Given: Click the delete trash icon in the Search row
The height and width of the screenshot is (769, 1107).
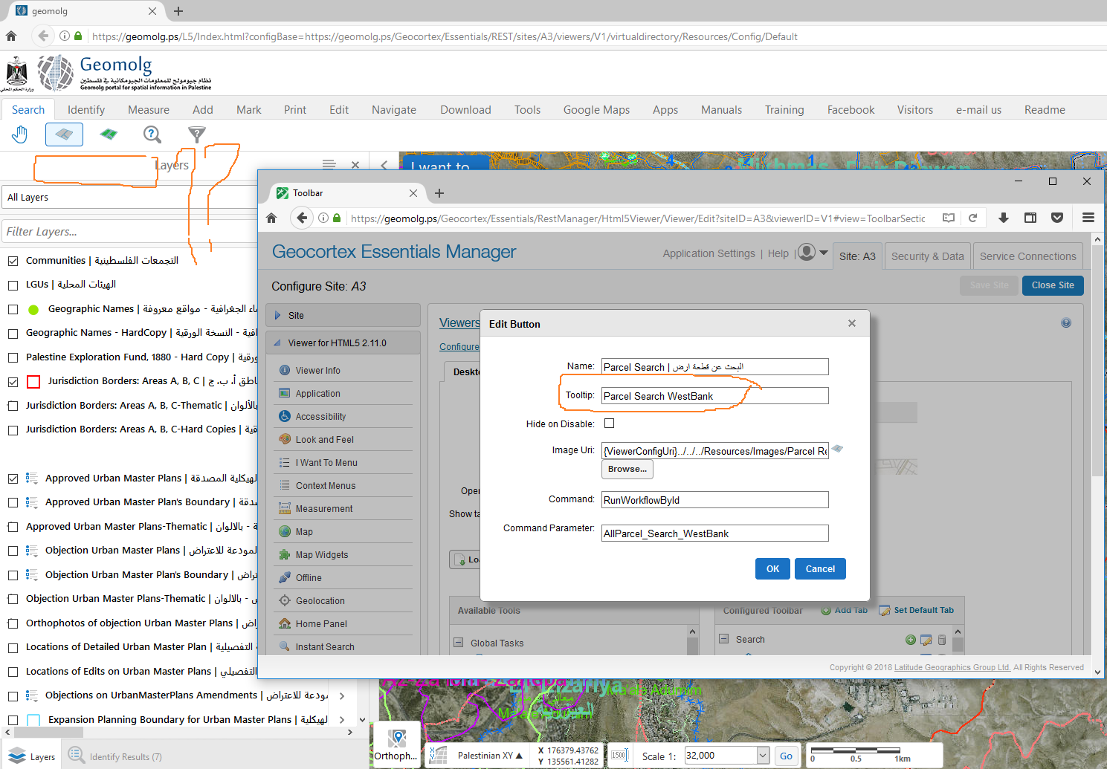Looking at the screenshot, I should [942, 640].
